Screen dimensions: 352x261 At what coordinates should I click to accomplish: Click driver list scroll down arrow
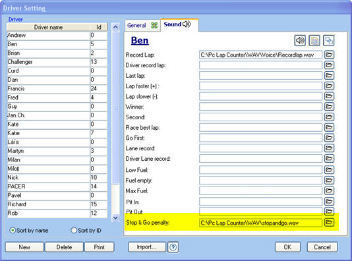coord(115,217)
